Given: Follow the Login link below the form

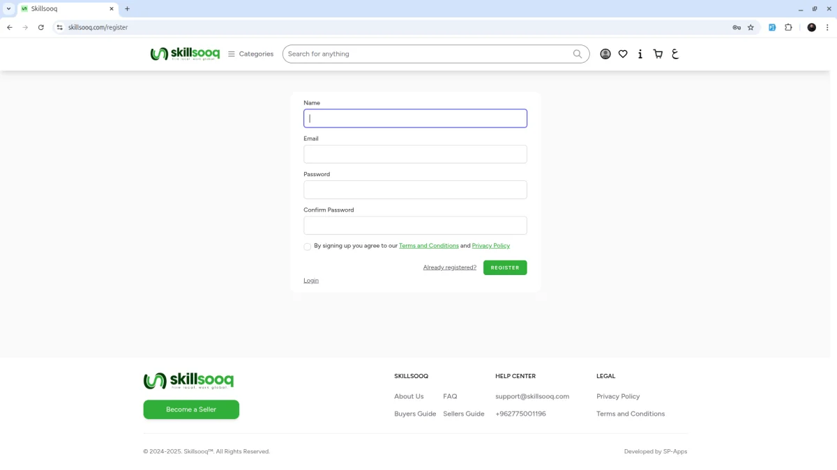Looking at the screenshot, I should tap(311, 281).
